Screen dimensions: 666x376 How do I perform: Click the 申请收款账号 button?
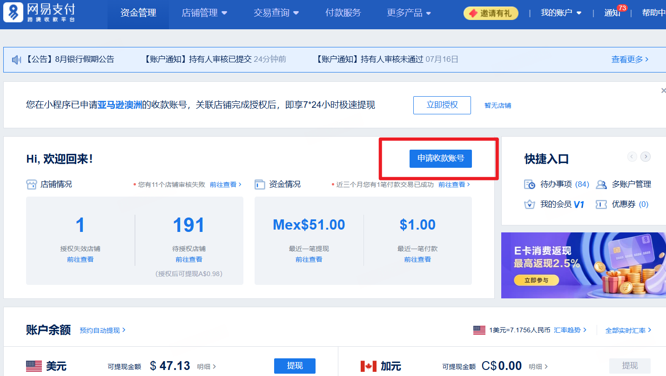pos(440,158)
